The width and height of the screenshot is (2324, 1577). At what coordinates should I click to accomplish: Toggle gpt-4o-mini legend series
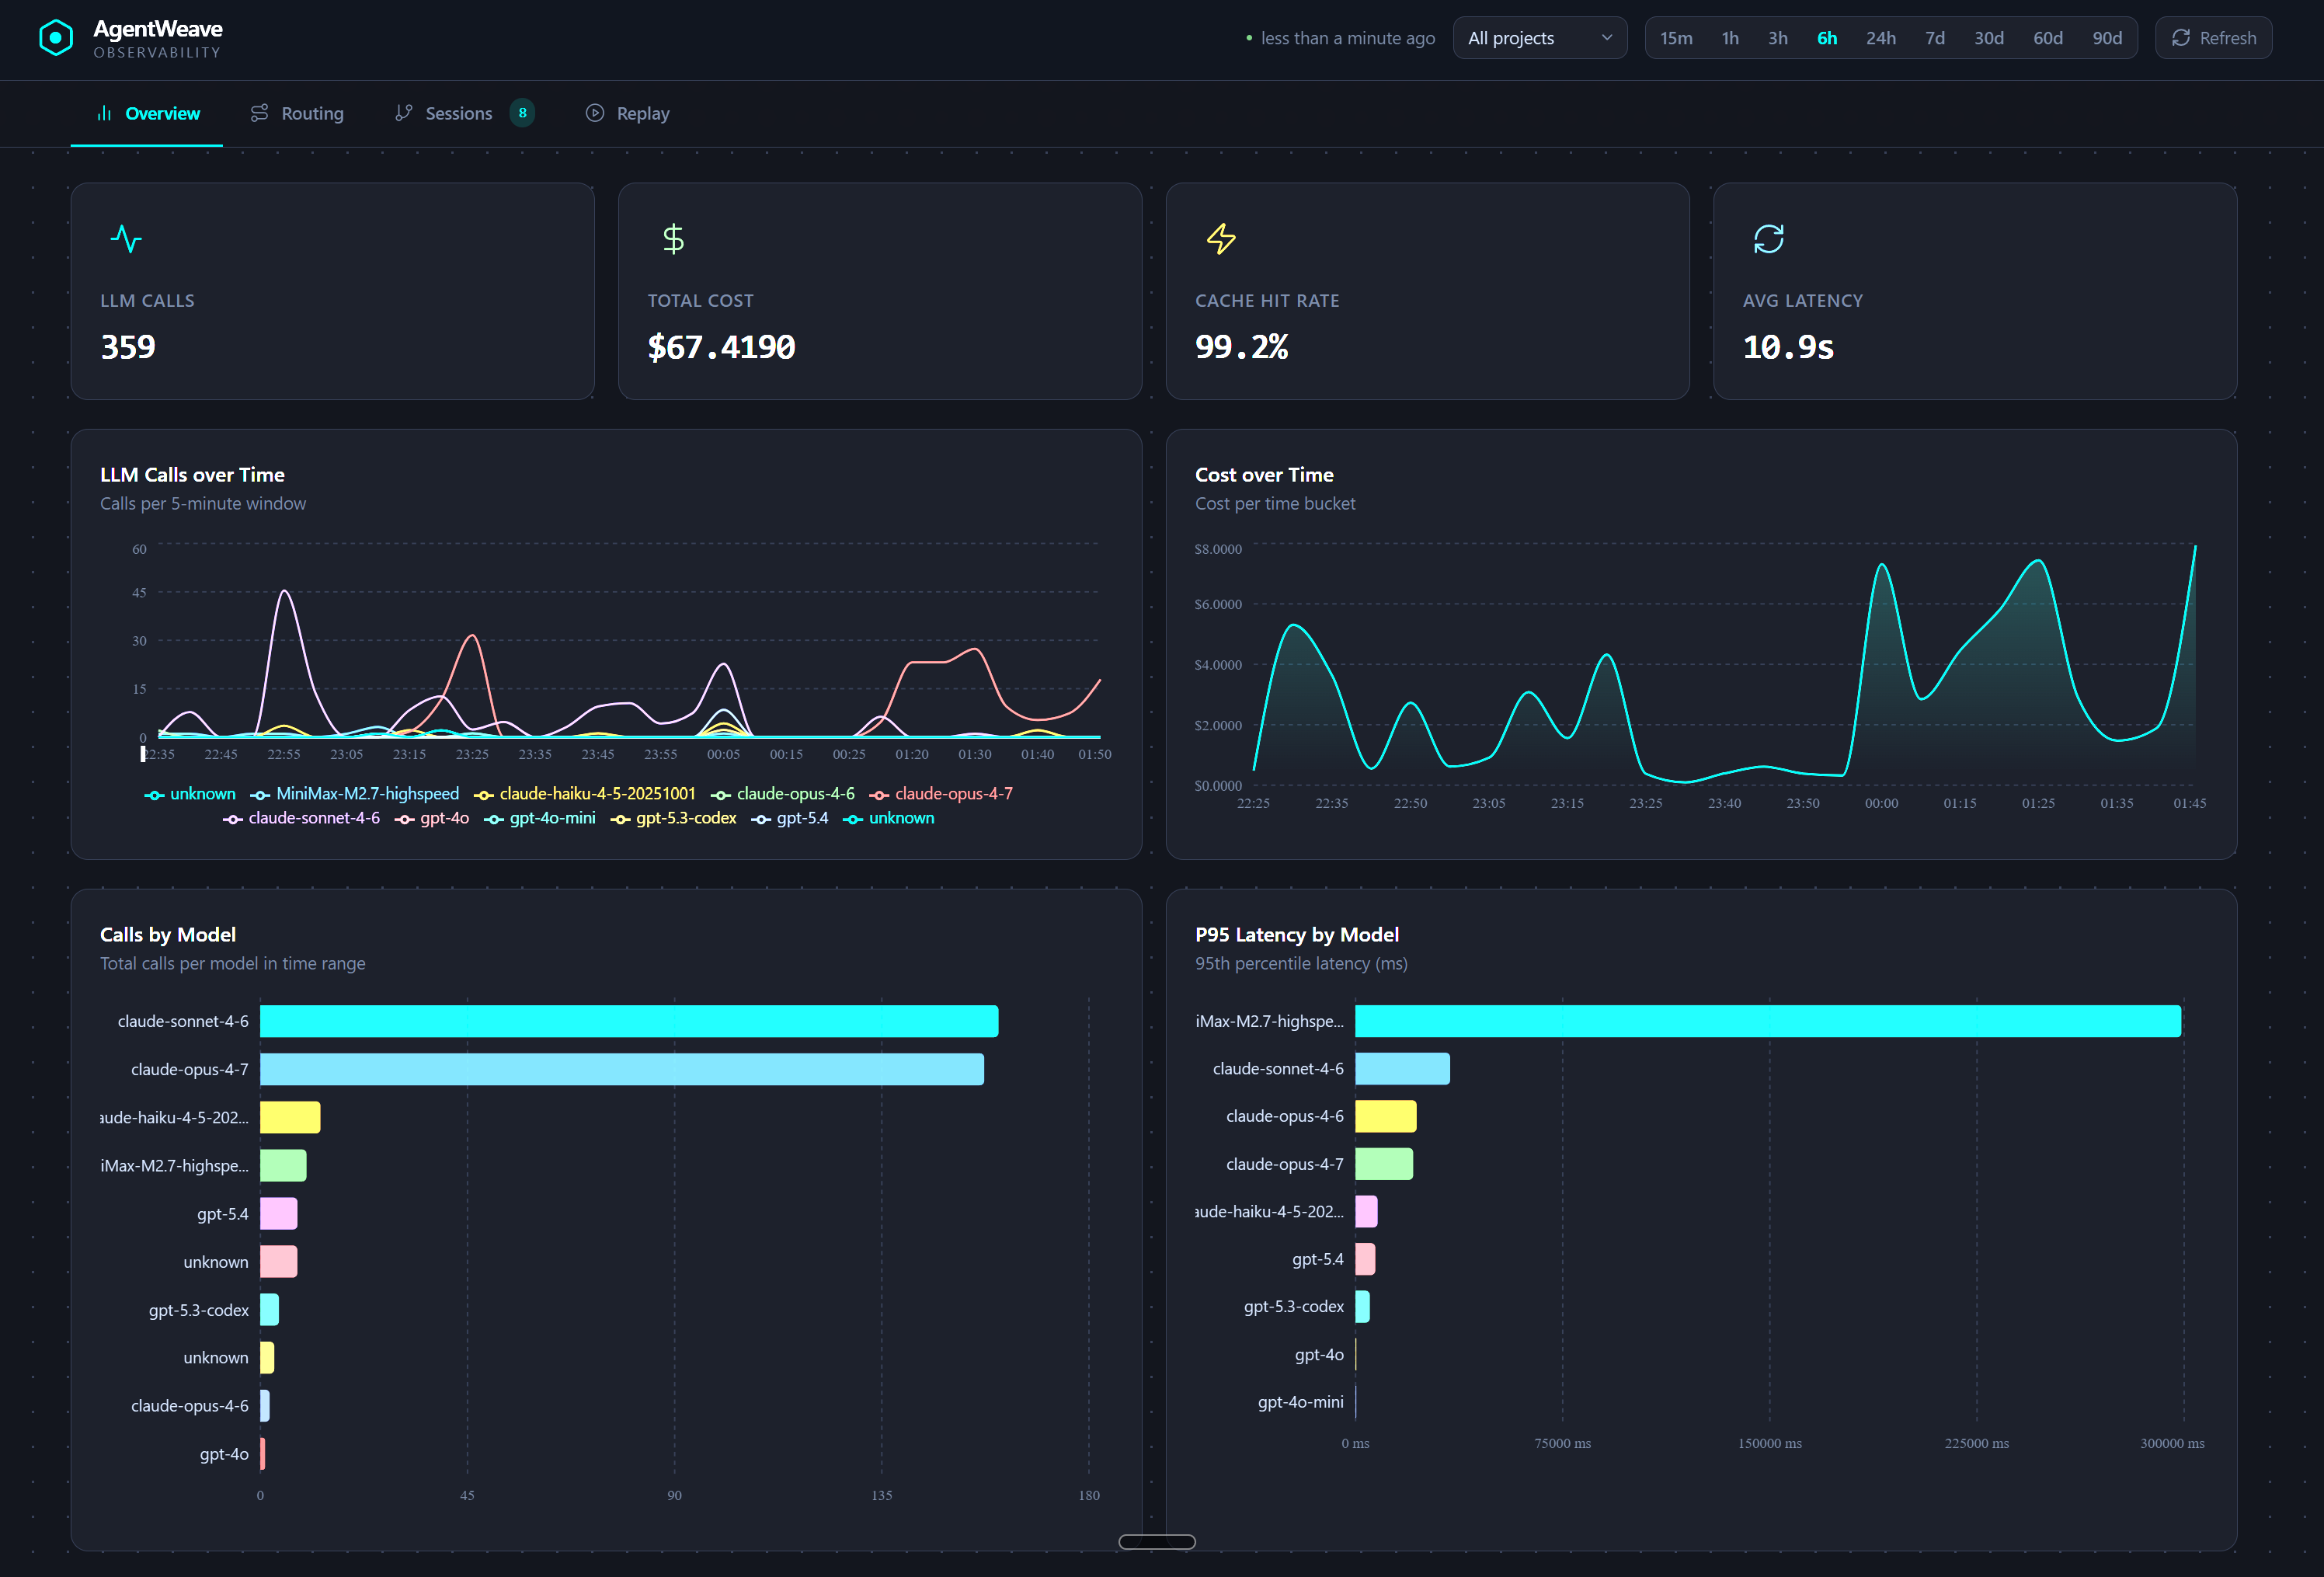click(x=540, y=818)
